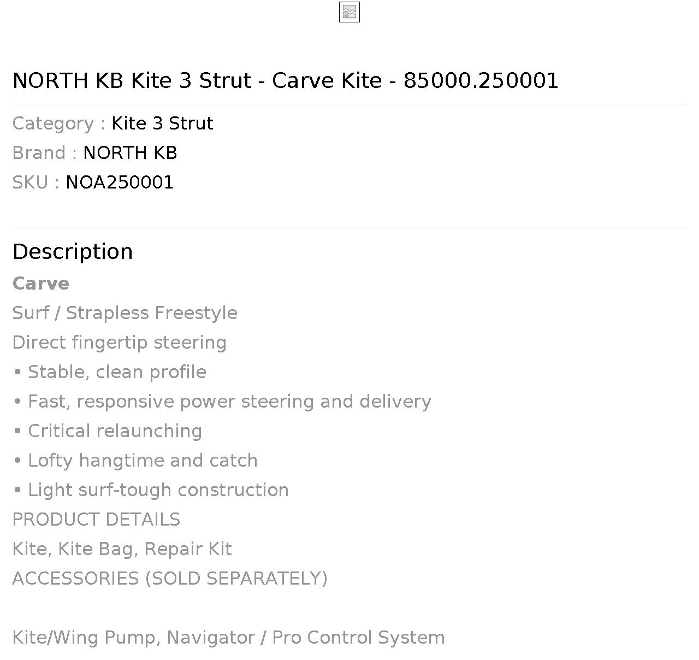Click the broken product image placeholder
Screen dimensions: 699x660
pos(349,12)
